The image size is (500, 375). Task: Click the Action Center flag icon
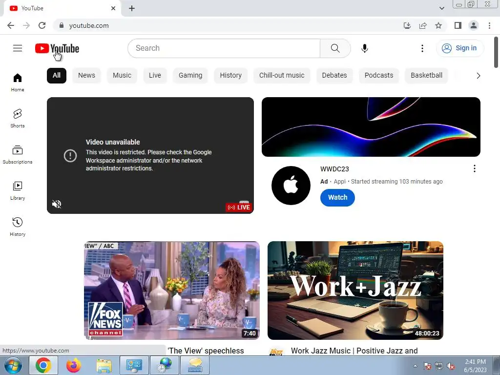[427, 366]
